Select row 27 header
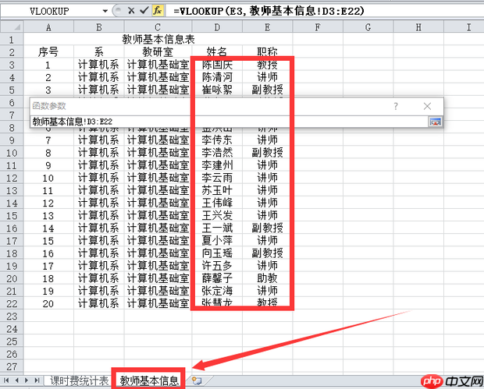 tap(12, 366)
